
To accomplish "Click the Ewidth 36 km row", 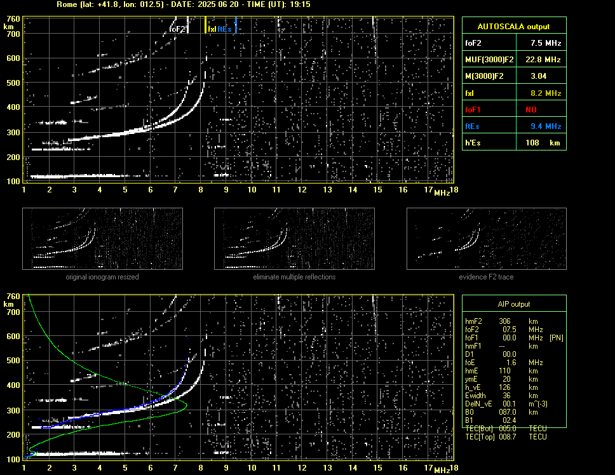I will pos(501,396).
